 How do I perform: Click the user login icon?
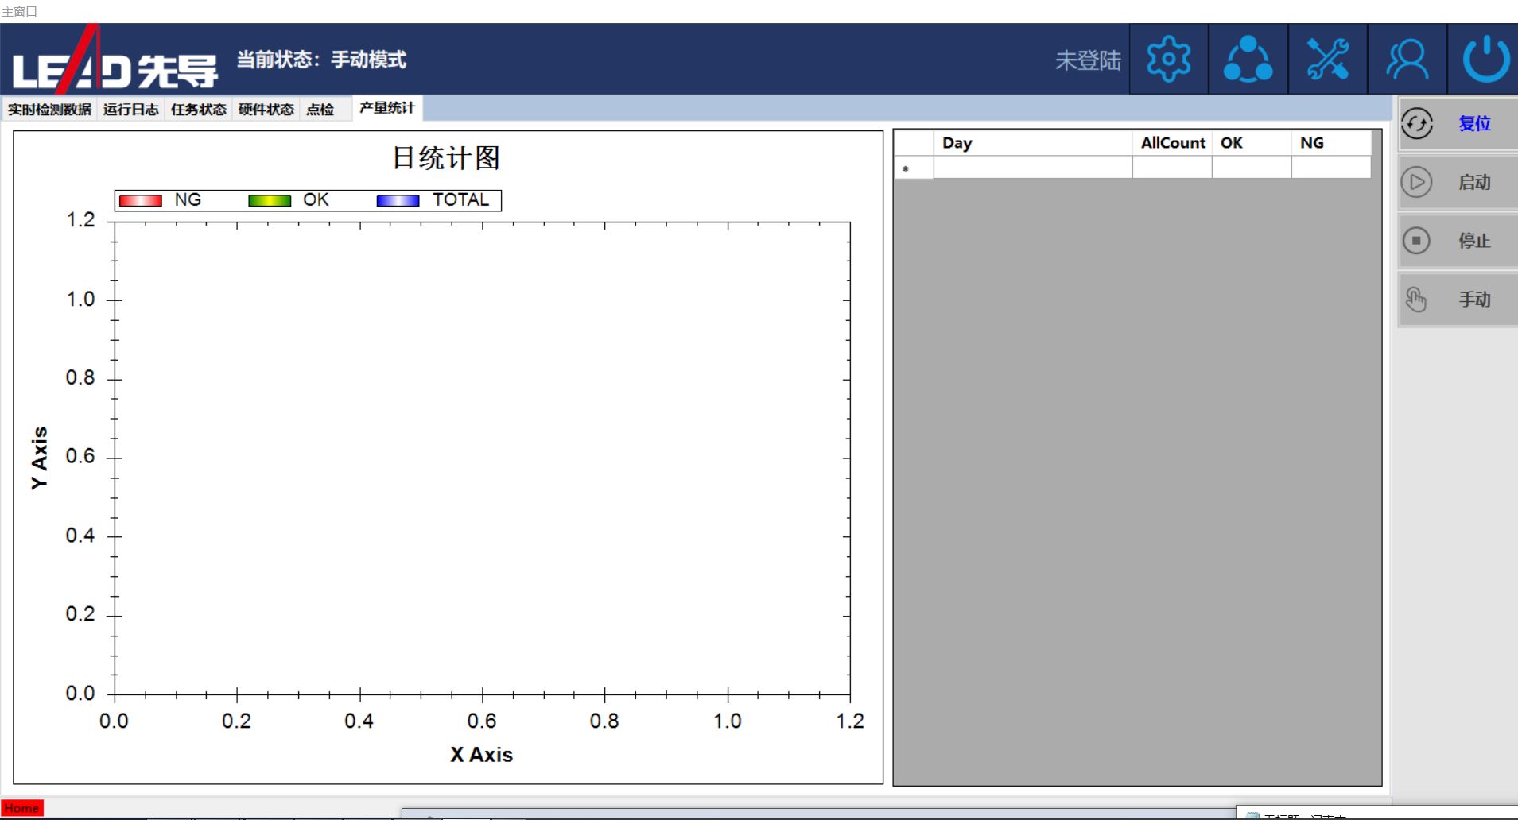(1407, 60)
